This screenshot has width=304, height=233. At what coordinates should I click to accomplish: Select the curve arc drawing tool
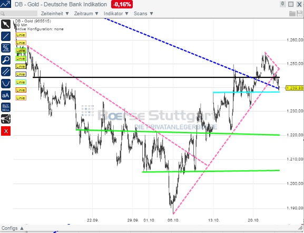tap(6, 84)
